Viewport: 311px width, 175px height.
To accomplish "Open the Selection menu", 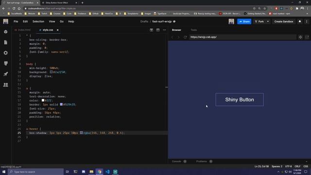I will [x=38, y=21].
